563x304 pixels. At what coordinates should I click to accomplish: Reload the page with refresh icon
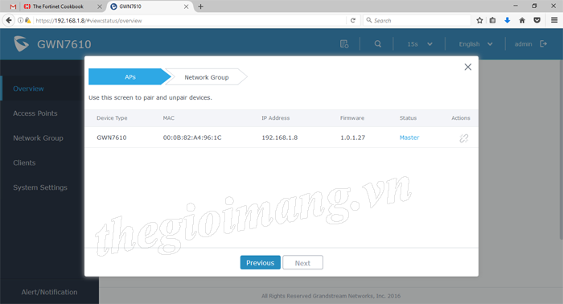353,20
